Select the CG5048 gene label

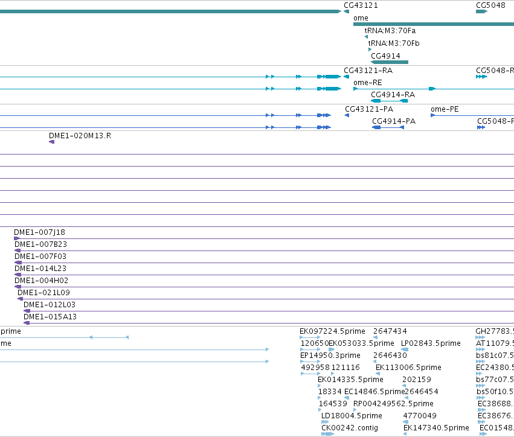[490, 5]
